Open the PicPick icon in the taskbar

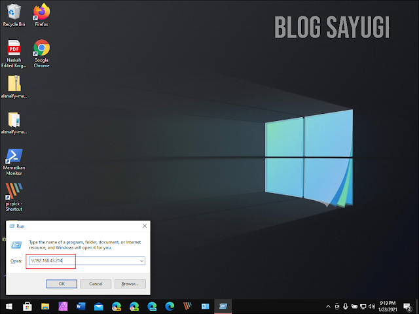click(x=187, y=306)
